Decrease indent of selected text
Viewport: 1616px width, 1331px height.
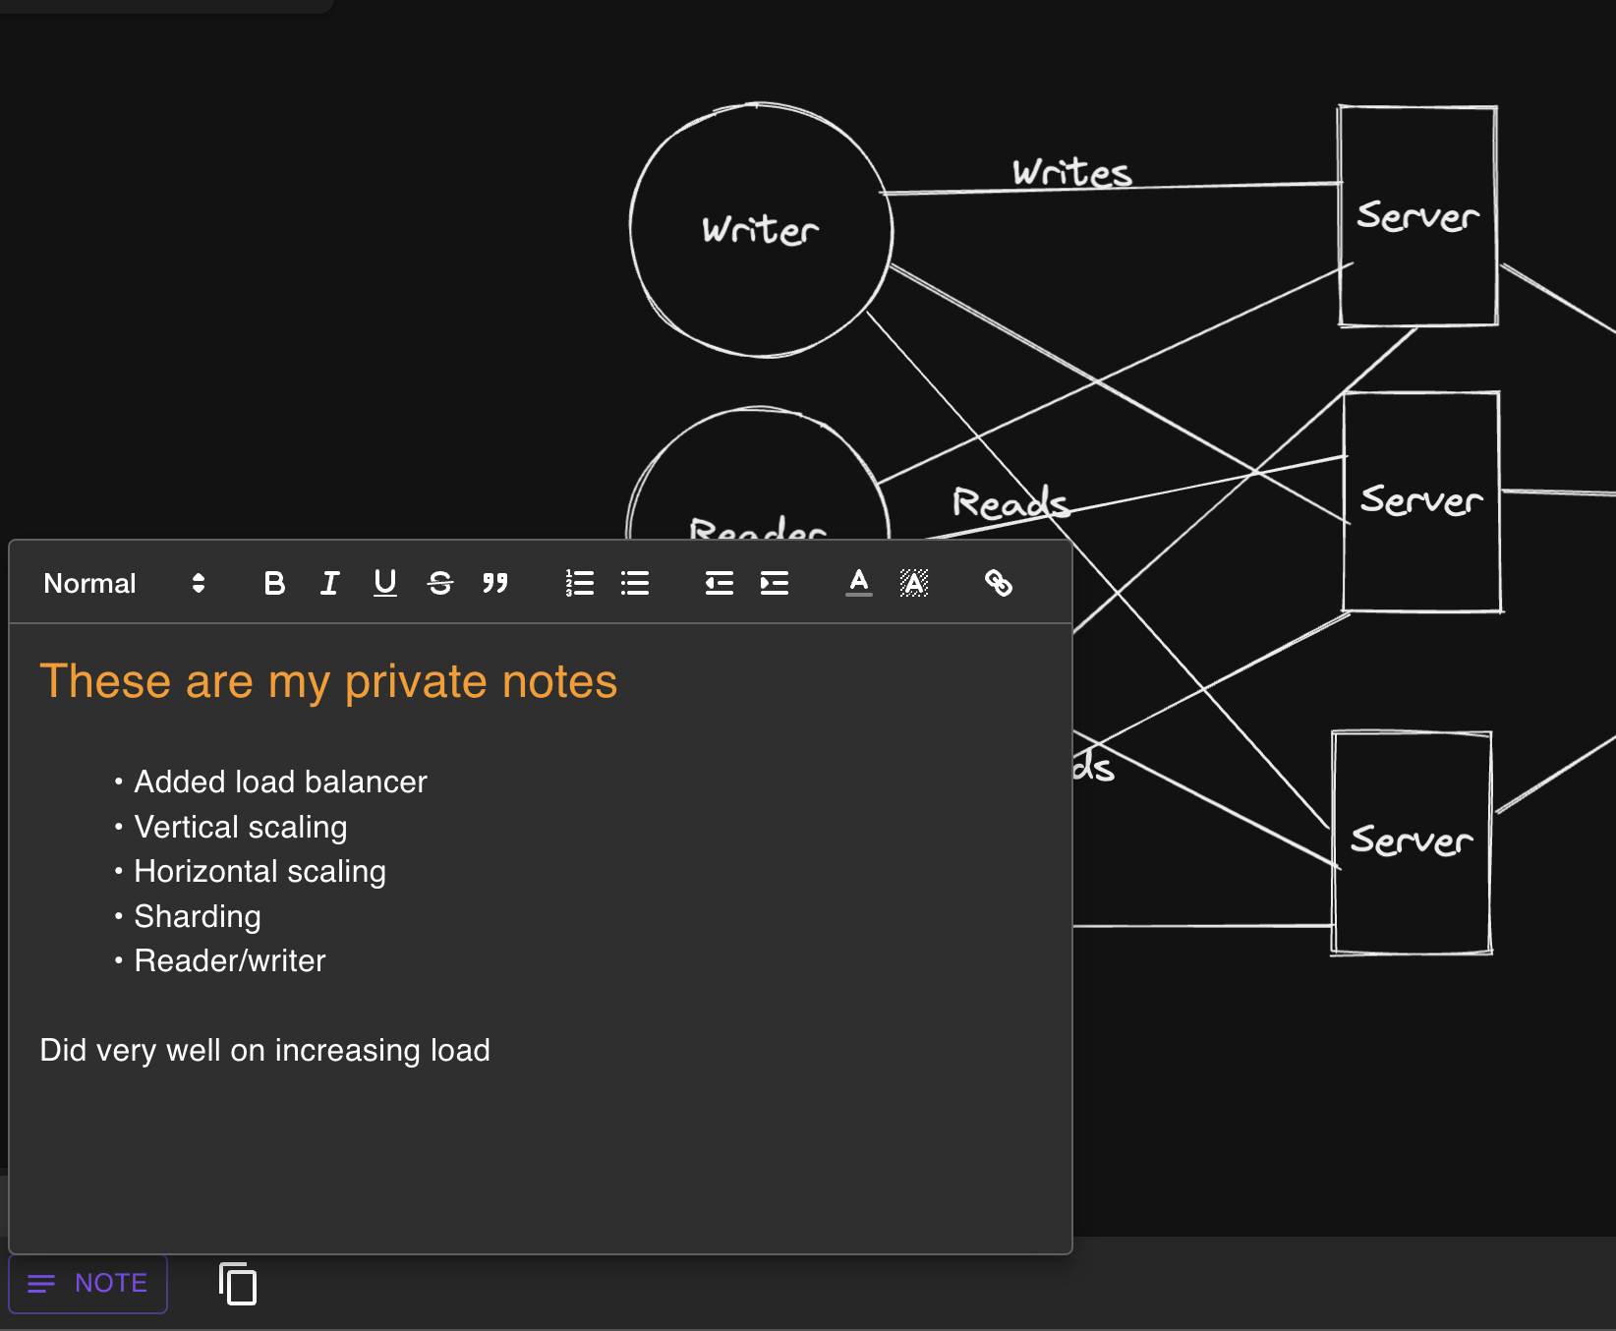coord(719,583)
